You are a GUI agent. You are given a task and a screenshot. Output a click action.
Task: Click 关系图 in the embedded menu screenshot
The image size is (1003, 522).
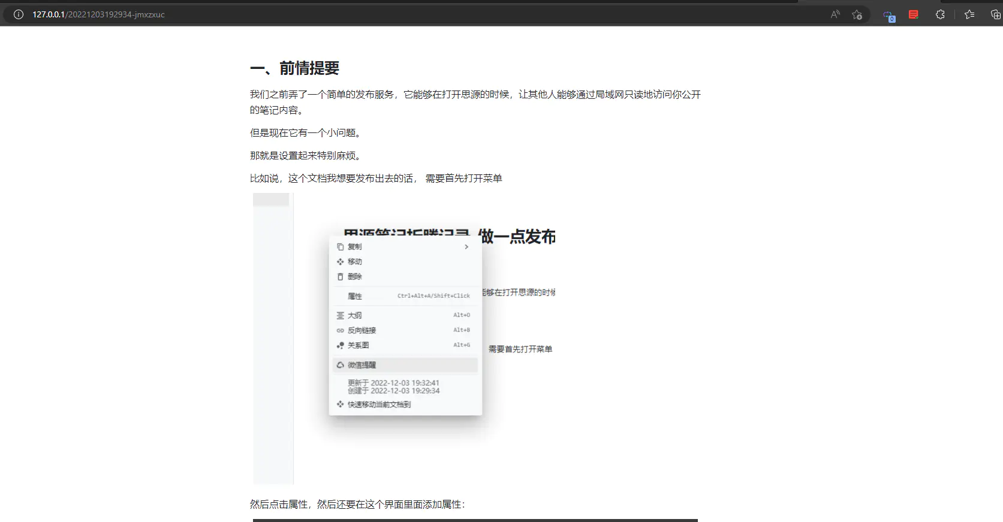tap(359, 345)
